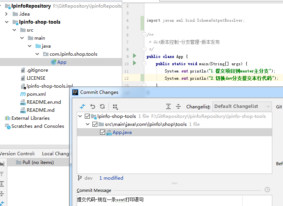Click the App.java file icon in commit tree

109,132
